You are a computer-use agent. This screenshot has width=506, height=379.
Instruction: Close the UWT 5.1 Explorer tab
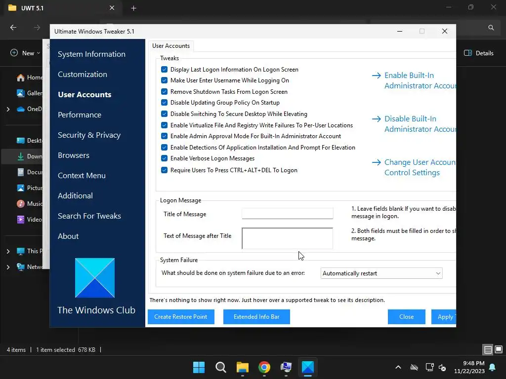[x=112, y=8]
